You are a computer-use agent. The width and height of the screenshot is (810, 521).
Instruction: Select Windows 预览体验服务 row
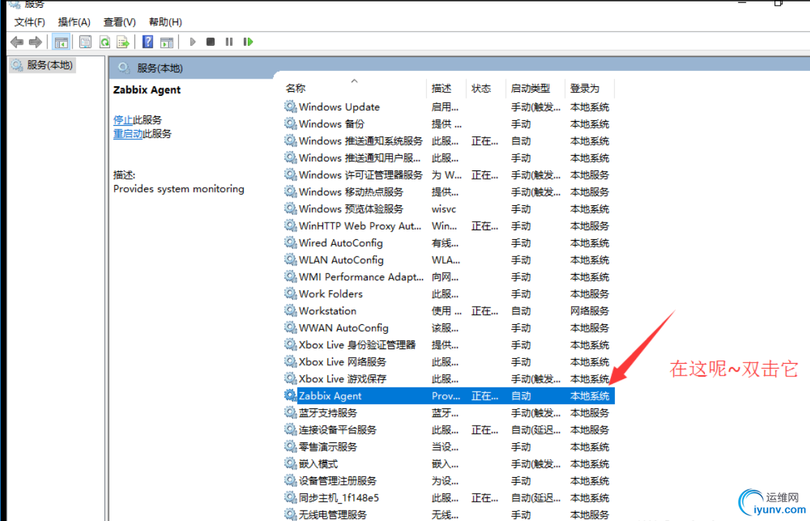(449, 209)
